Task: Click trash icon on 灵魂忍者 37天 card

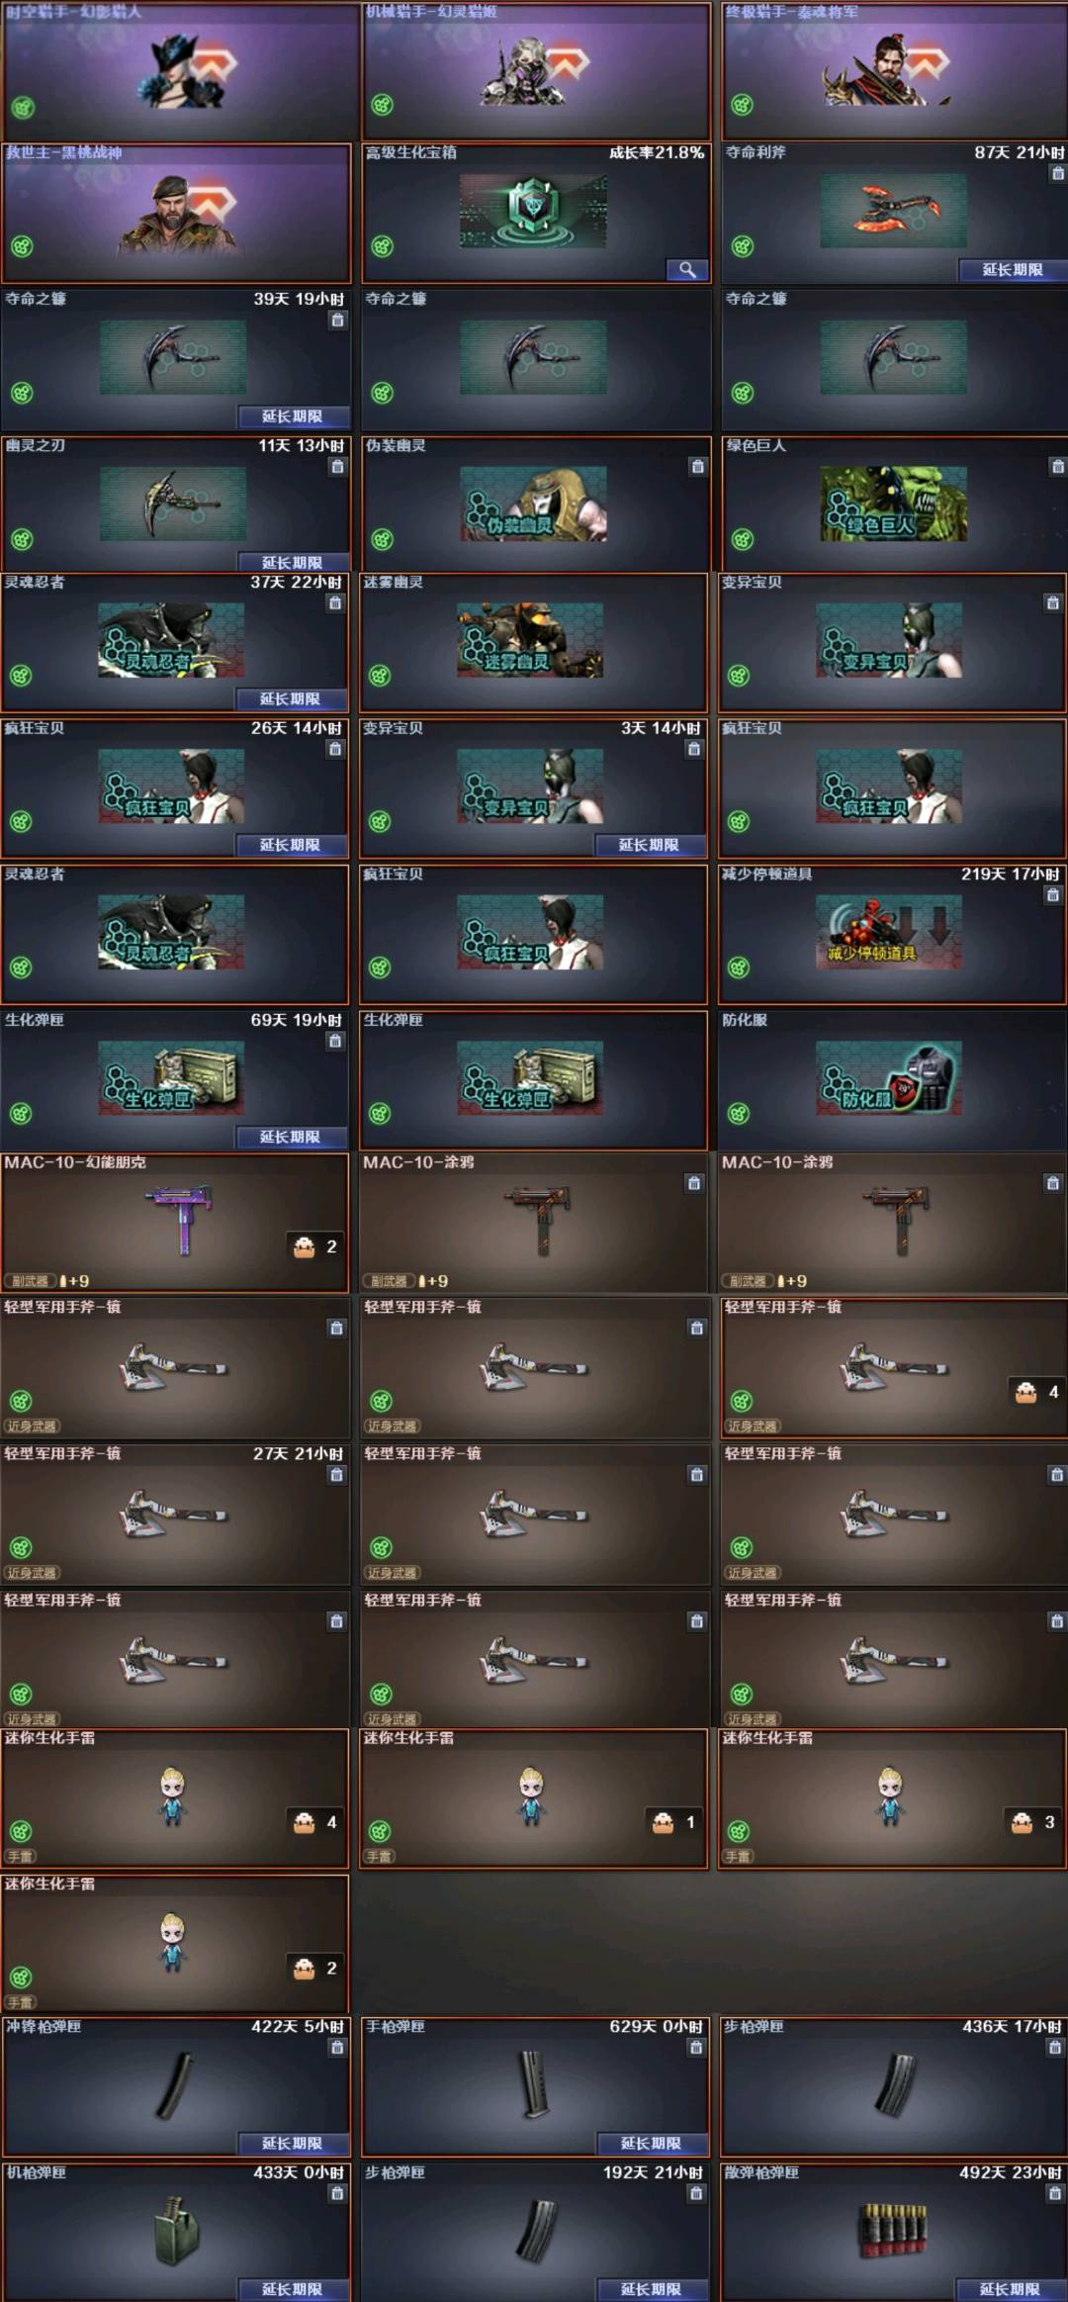Action: click(335, 603)
